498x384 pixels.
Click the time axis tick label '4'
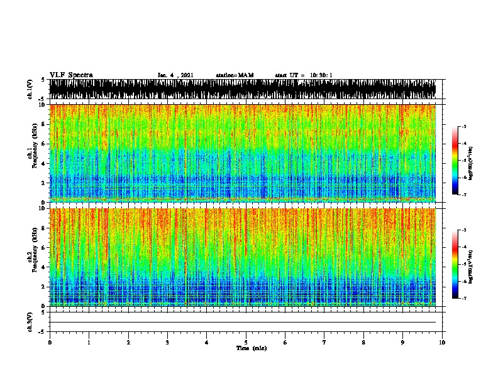[207, 343]
